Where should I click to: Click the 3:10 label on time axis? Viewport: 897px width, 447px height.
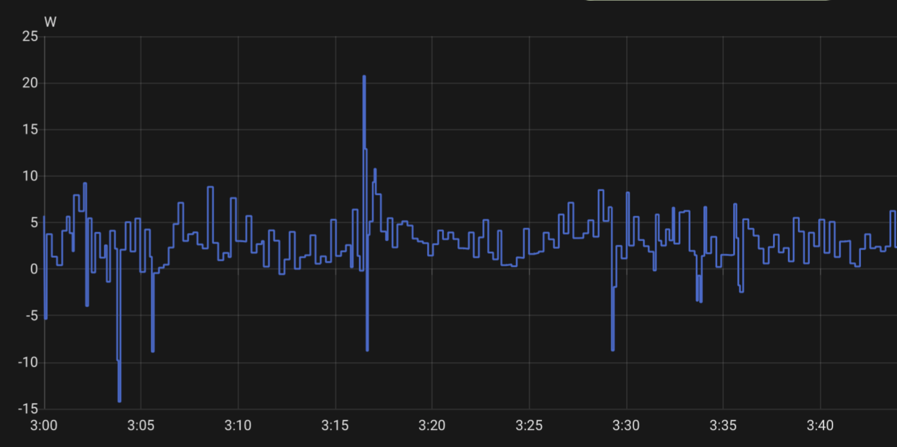click(238, 426)
